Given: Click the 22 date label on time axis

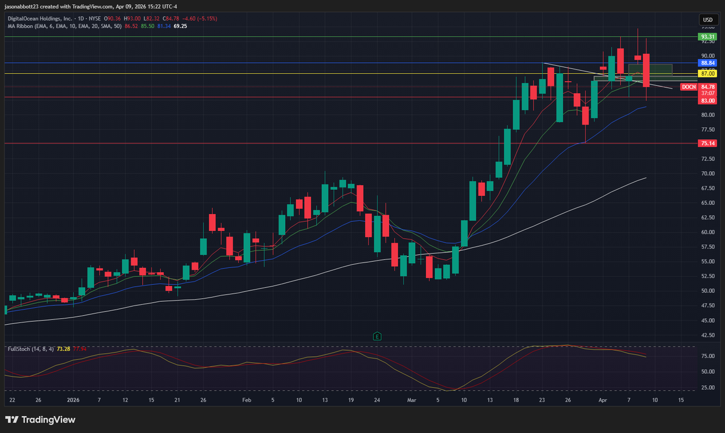Looking at the screenshot, I should 12,400.
